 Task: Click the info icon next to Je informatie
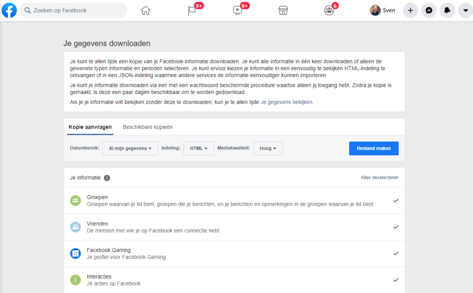(x=107, y=178)
